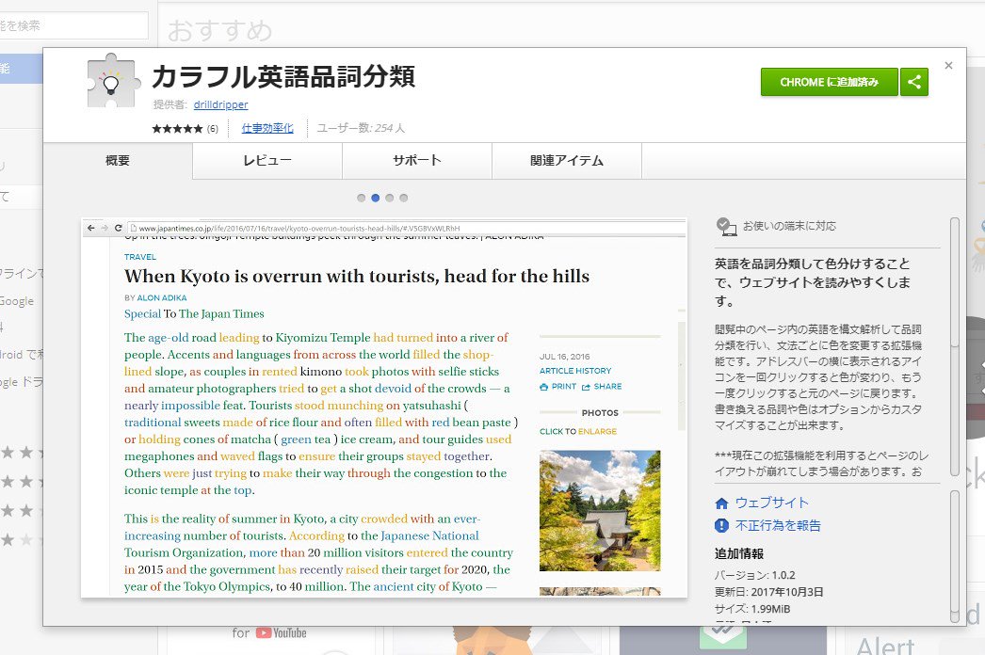This screenshot has width=985, height=655.
Task: Open the share options with the green share icon
Action: 913,83
